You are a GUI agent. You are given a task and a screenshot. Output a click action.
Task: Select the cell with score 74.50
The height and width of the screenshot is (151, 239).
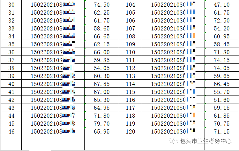(x=102, y=5)
